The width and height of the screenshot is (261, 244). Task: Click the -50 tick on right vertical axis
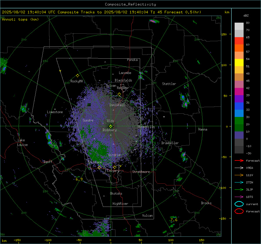[x=224, y=157]
